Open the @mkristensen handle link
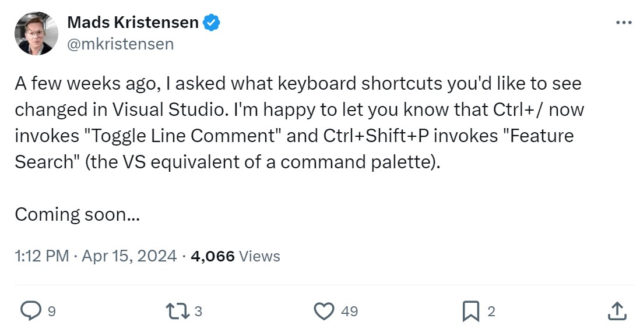 pyautogui.click(x=121, y=44)
